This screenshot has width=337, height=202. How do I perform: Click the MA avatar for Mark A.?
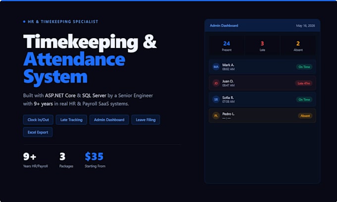[x=216, y=67]
